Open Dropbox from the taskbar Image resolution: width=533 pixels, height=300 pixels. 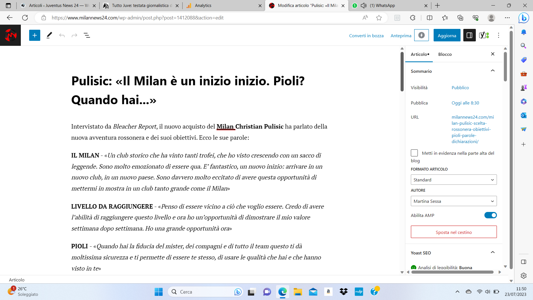tap(343, 292)
